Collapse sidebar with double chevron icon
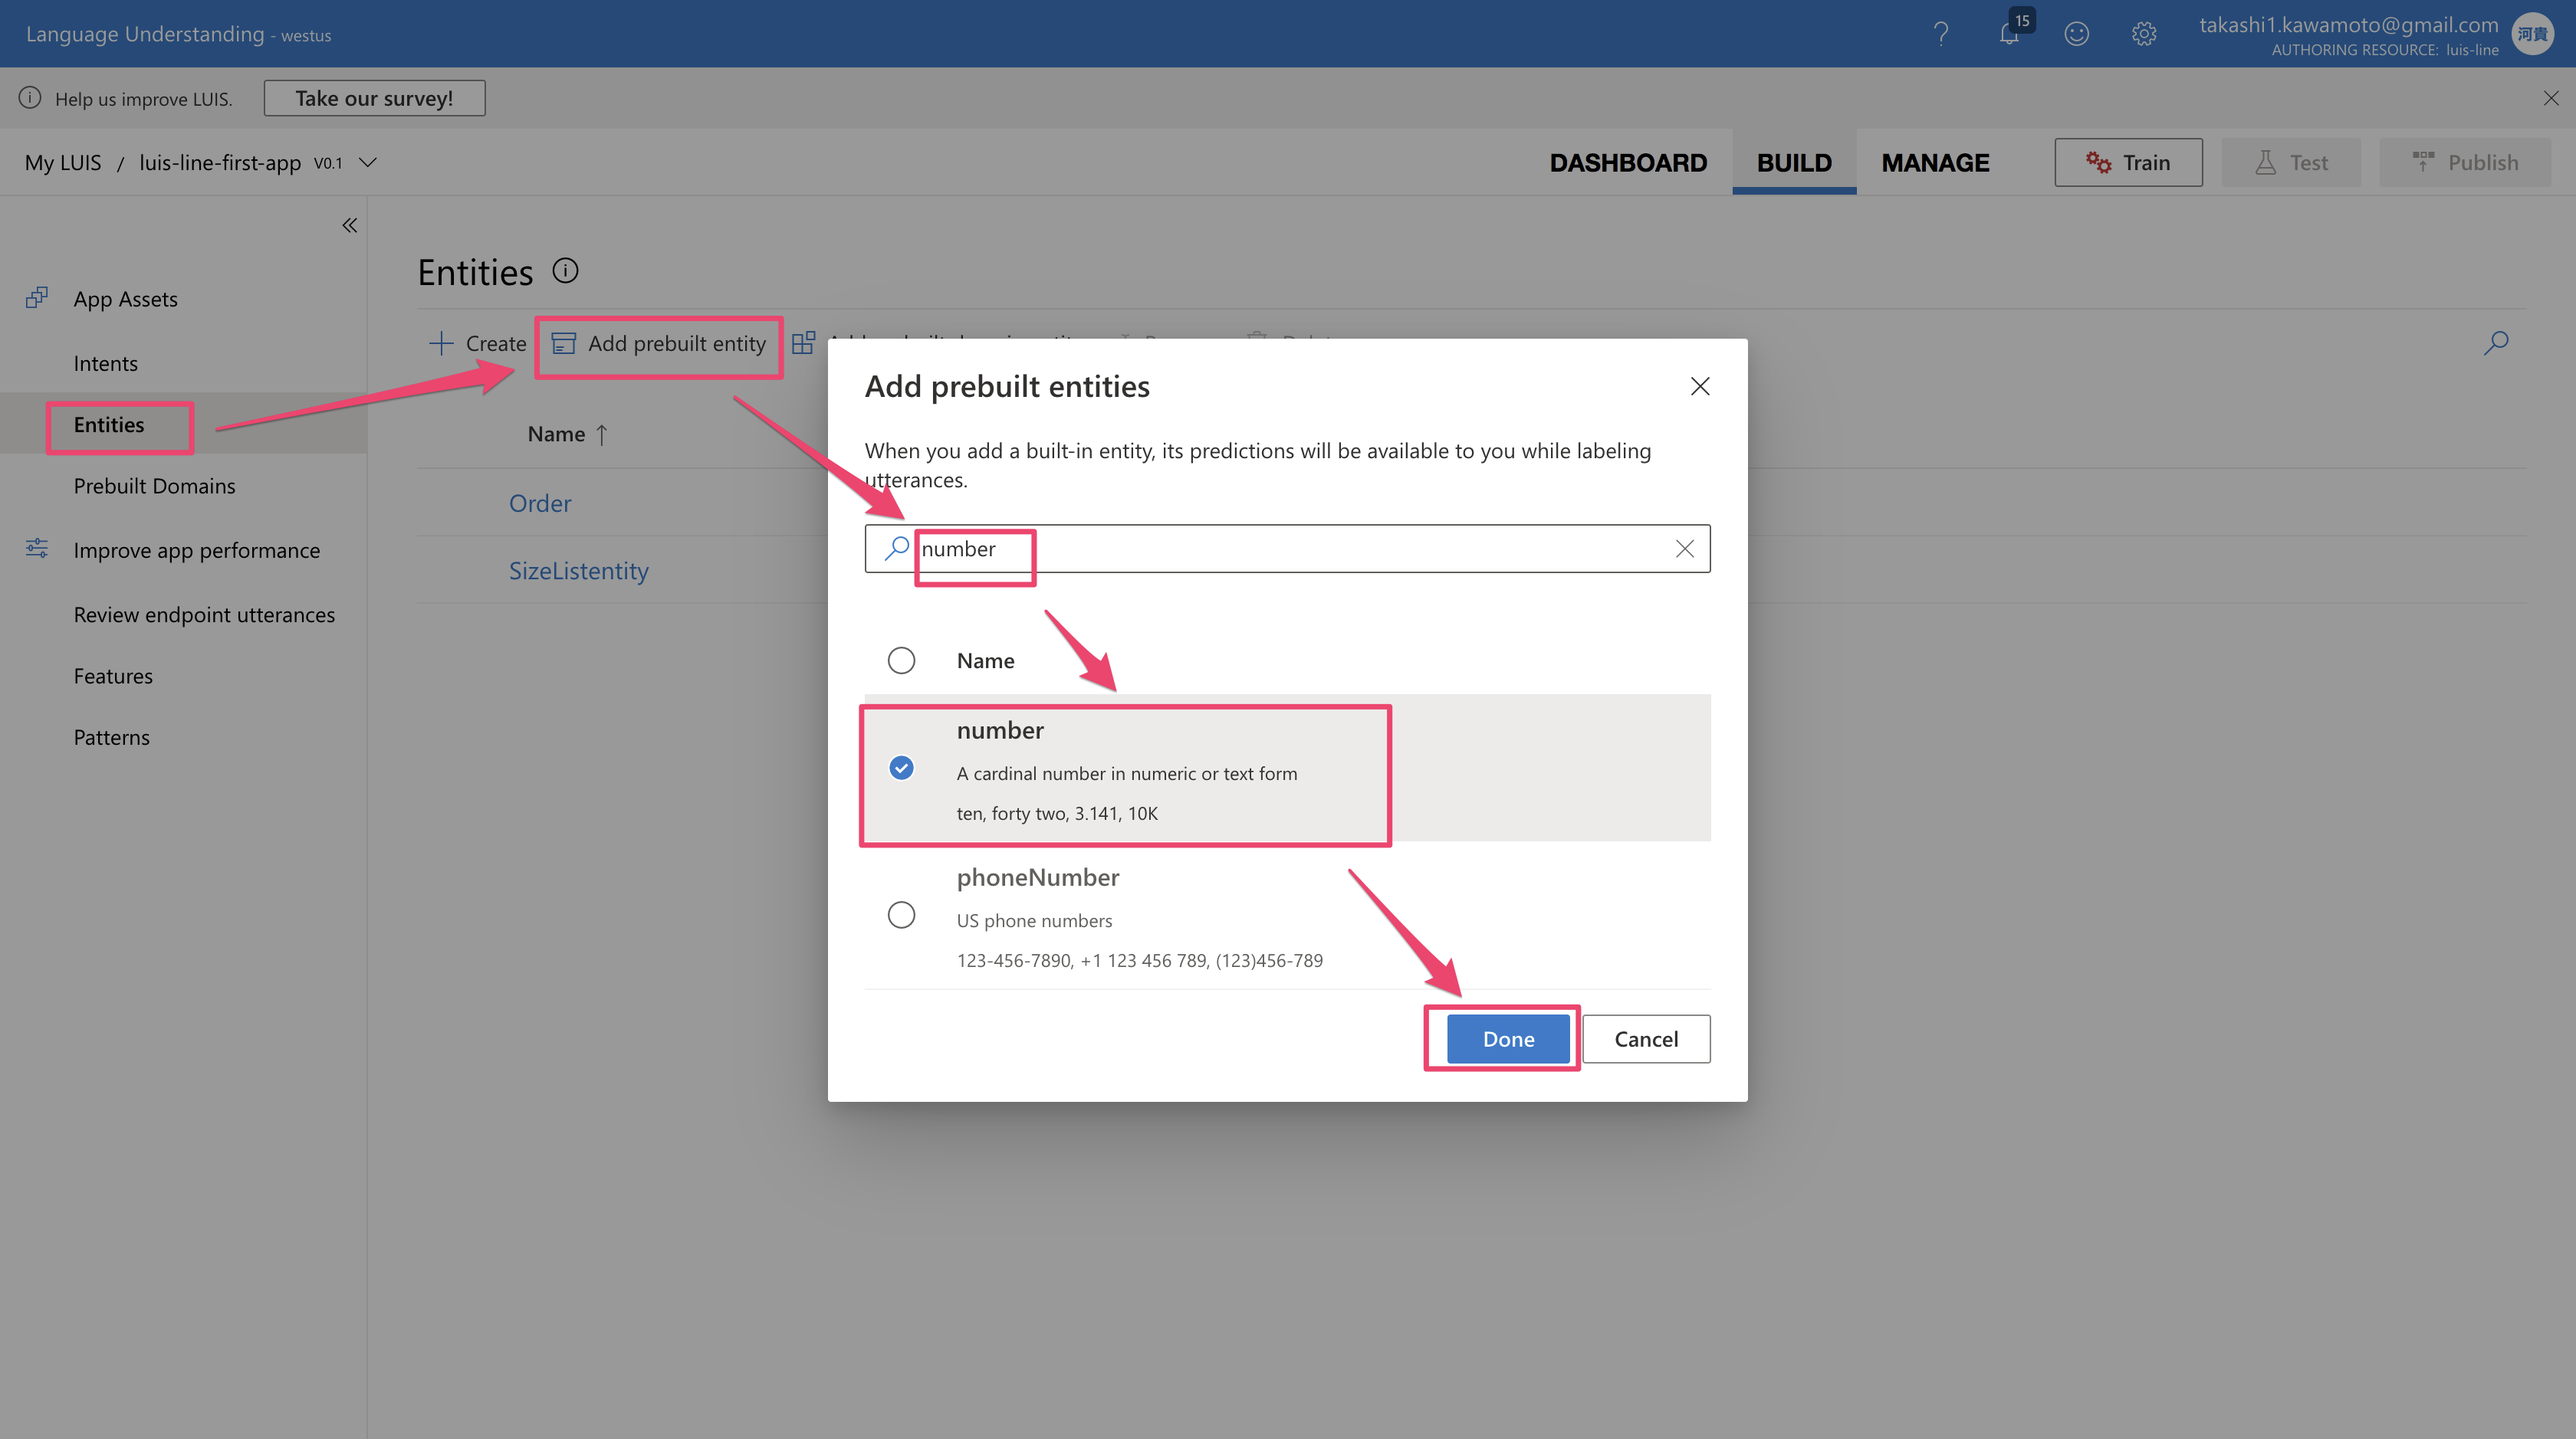The width and height of the screenshot is (2576, 1439). pyautogui.click(x=349, y=225)
